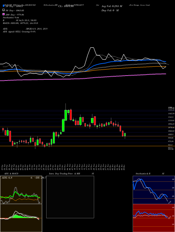
Task: Click the '50 Day - 1063.93' legend text
Action: pos(15,11)
